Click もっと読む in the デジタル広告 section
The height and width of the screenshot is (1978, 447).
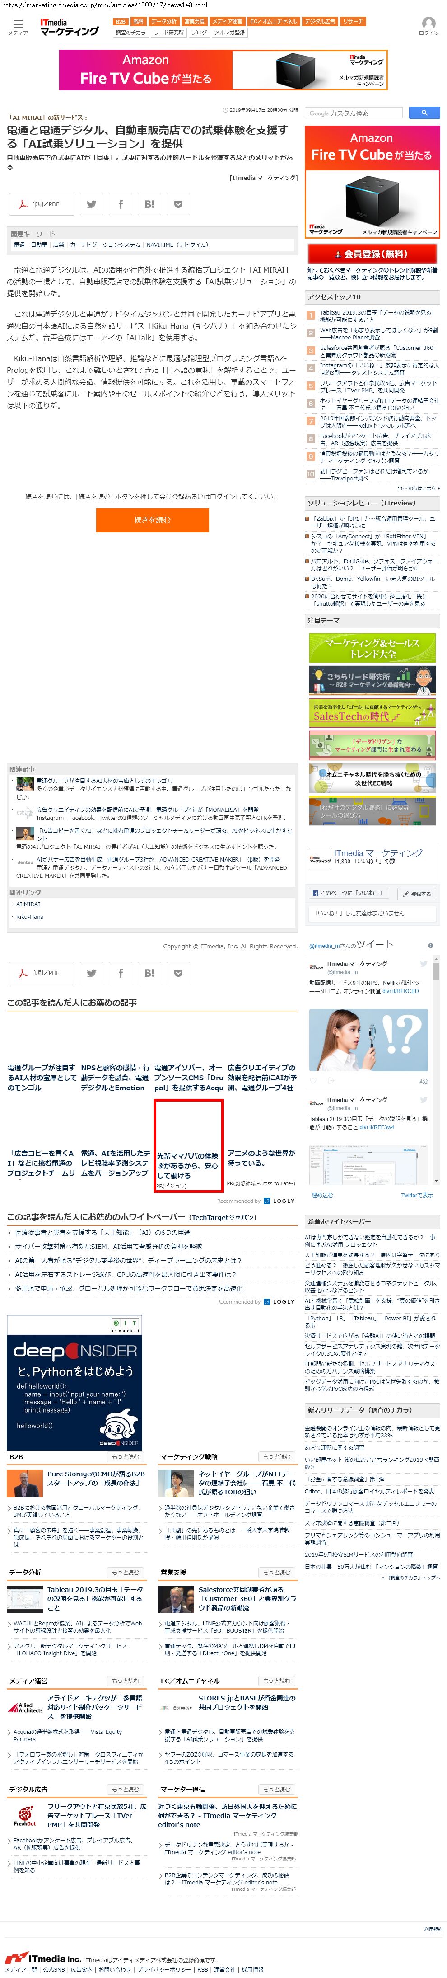[126, 1789]
